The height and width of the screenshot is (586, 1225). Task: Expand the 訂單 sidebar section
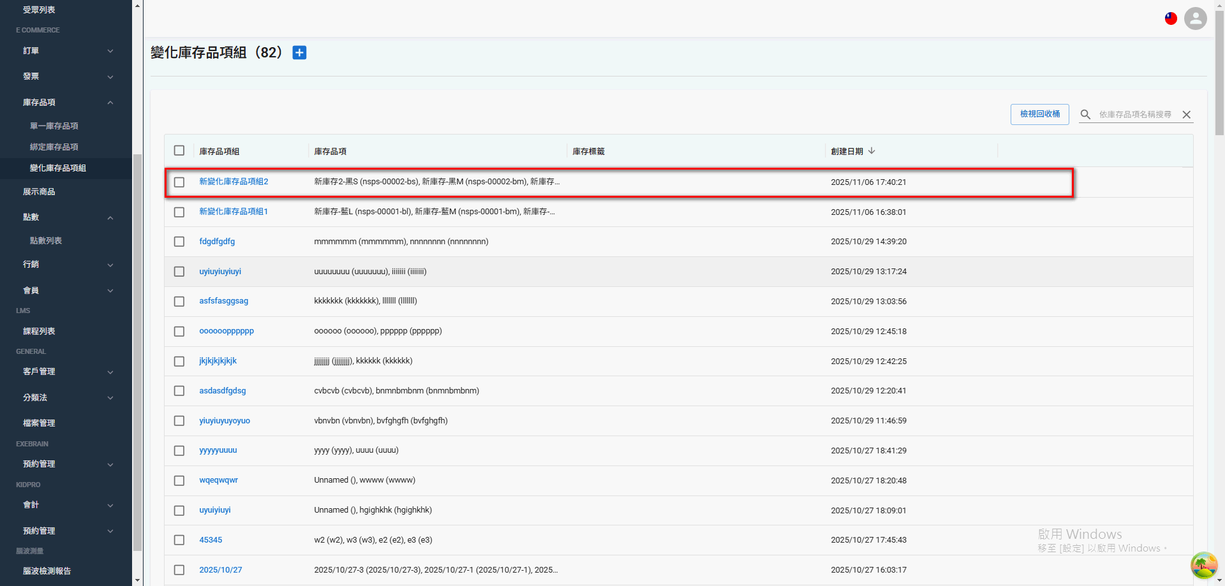click(66, 51)
